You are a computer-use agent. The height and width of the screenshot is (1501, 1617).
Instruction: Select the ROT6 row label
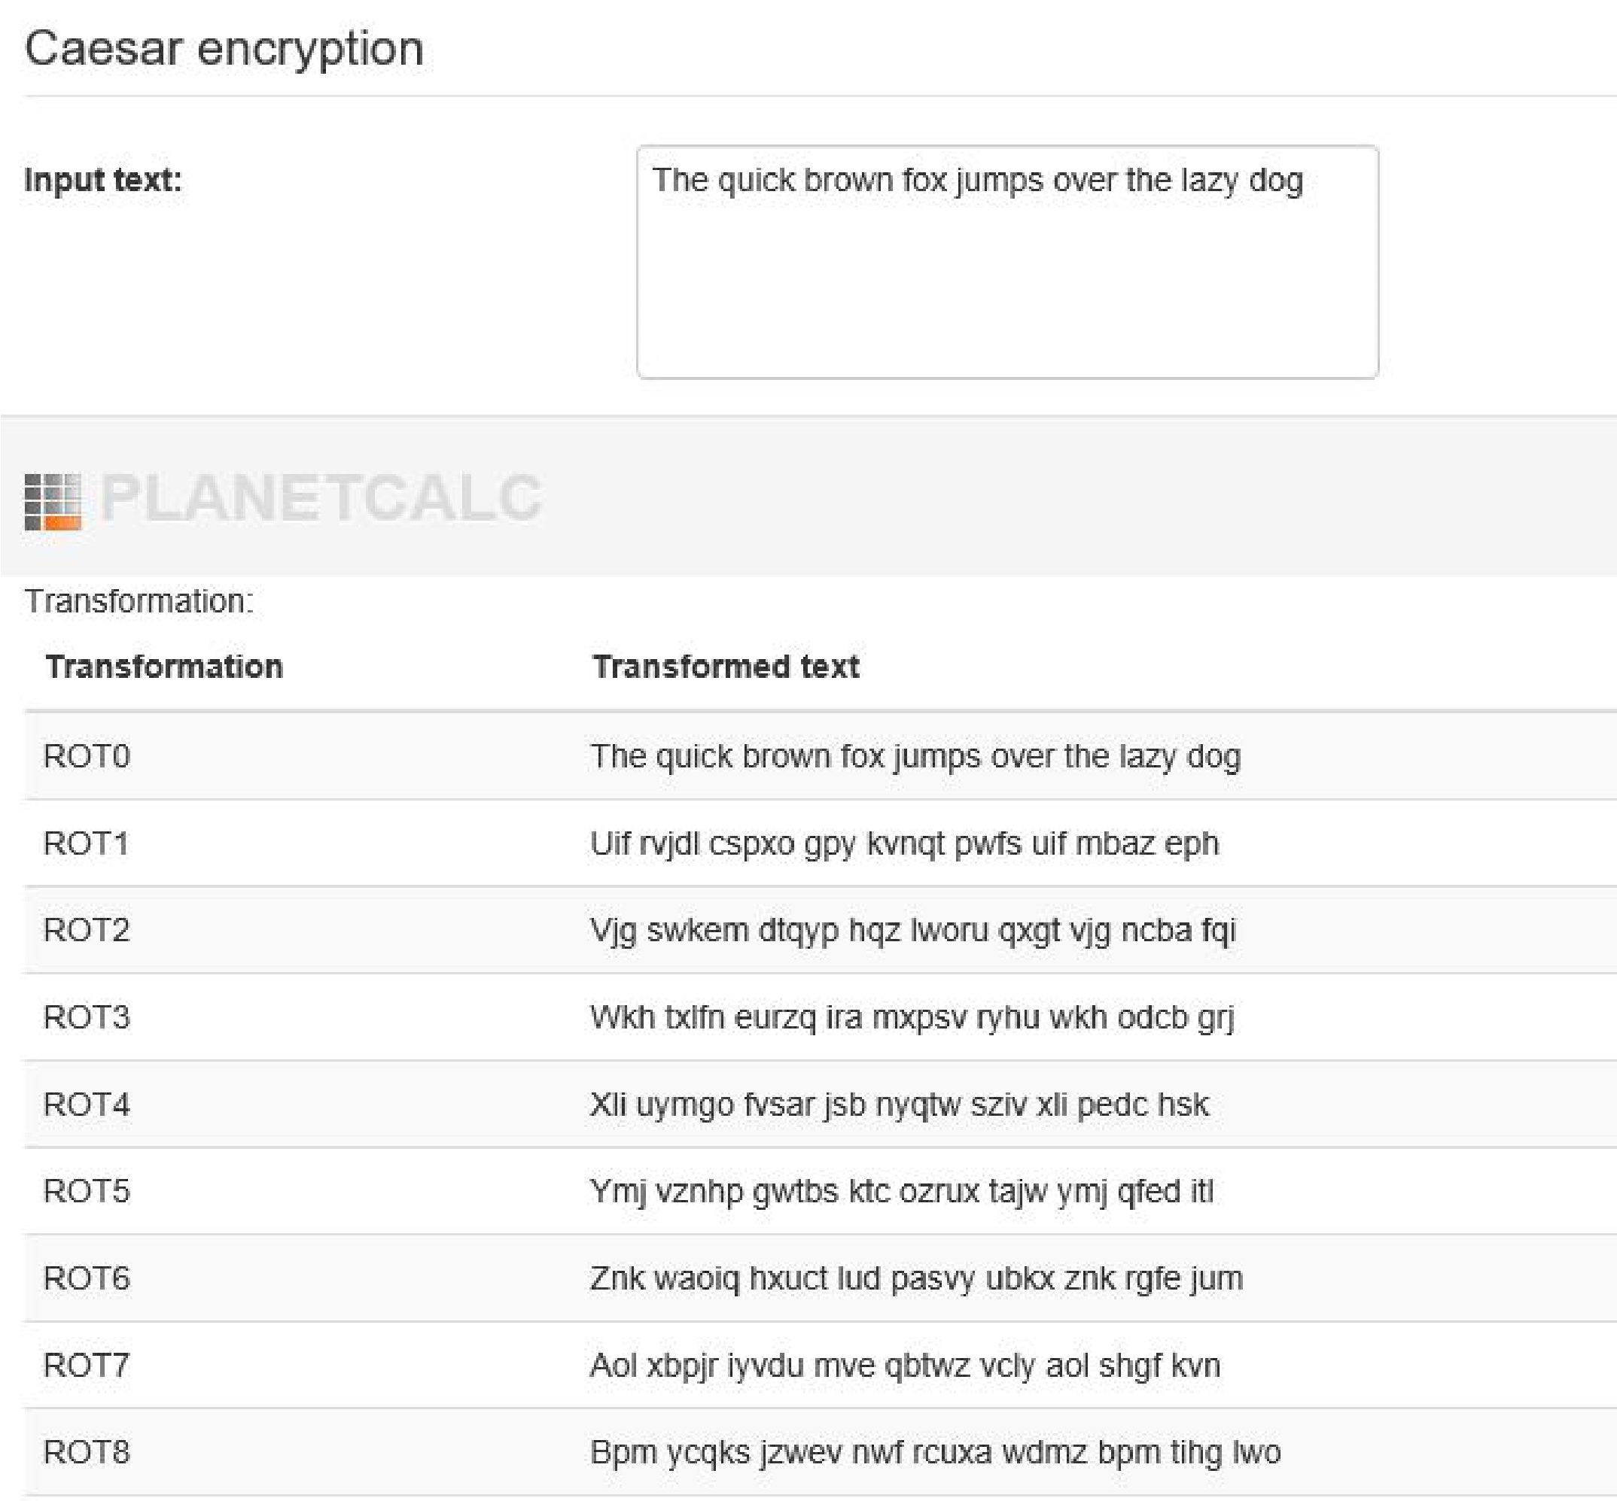(86, 1278)
